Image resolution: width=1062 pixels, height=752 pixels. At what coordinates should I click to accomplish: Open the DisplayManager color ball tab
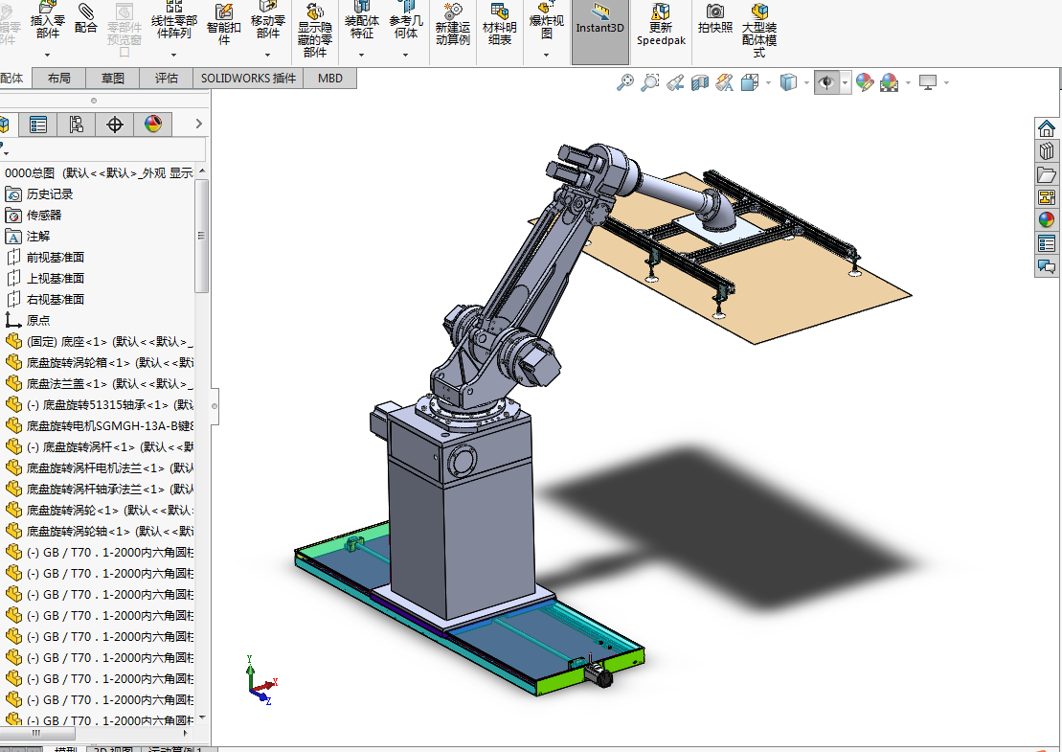pyautogui.click(x=153, y=125)
